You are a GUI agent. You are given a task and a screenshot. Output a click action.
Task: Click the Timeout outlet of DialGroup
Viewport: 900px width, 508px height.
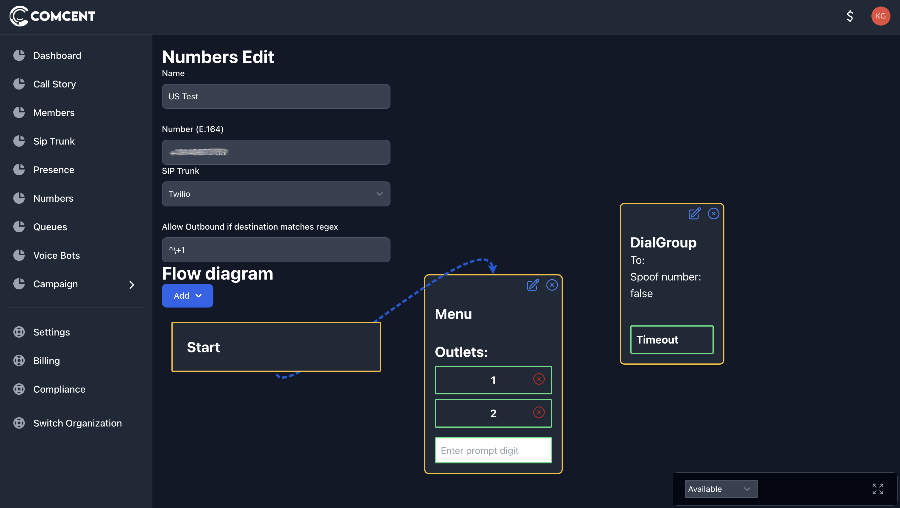(x=672, y=339)
